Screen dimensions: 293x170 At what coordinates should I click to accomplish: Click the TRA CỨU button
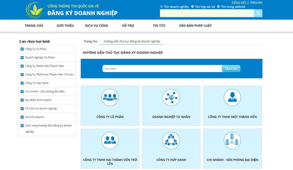[231, 69]
